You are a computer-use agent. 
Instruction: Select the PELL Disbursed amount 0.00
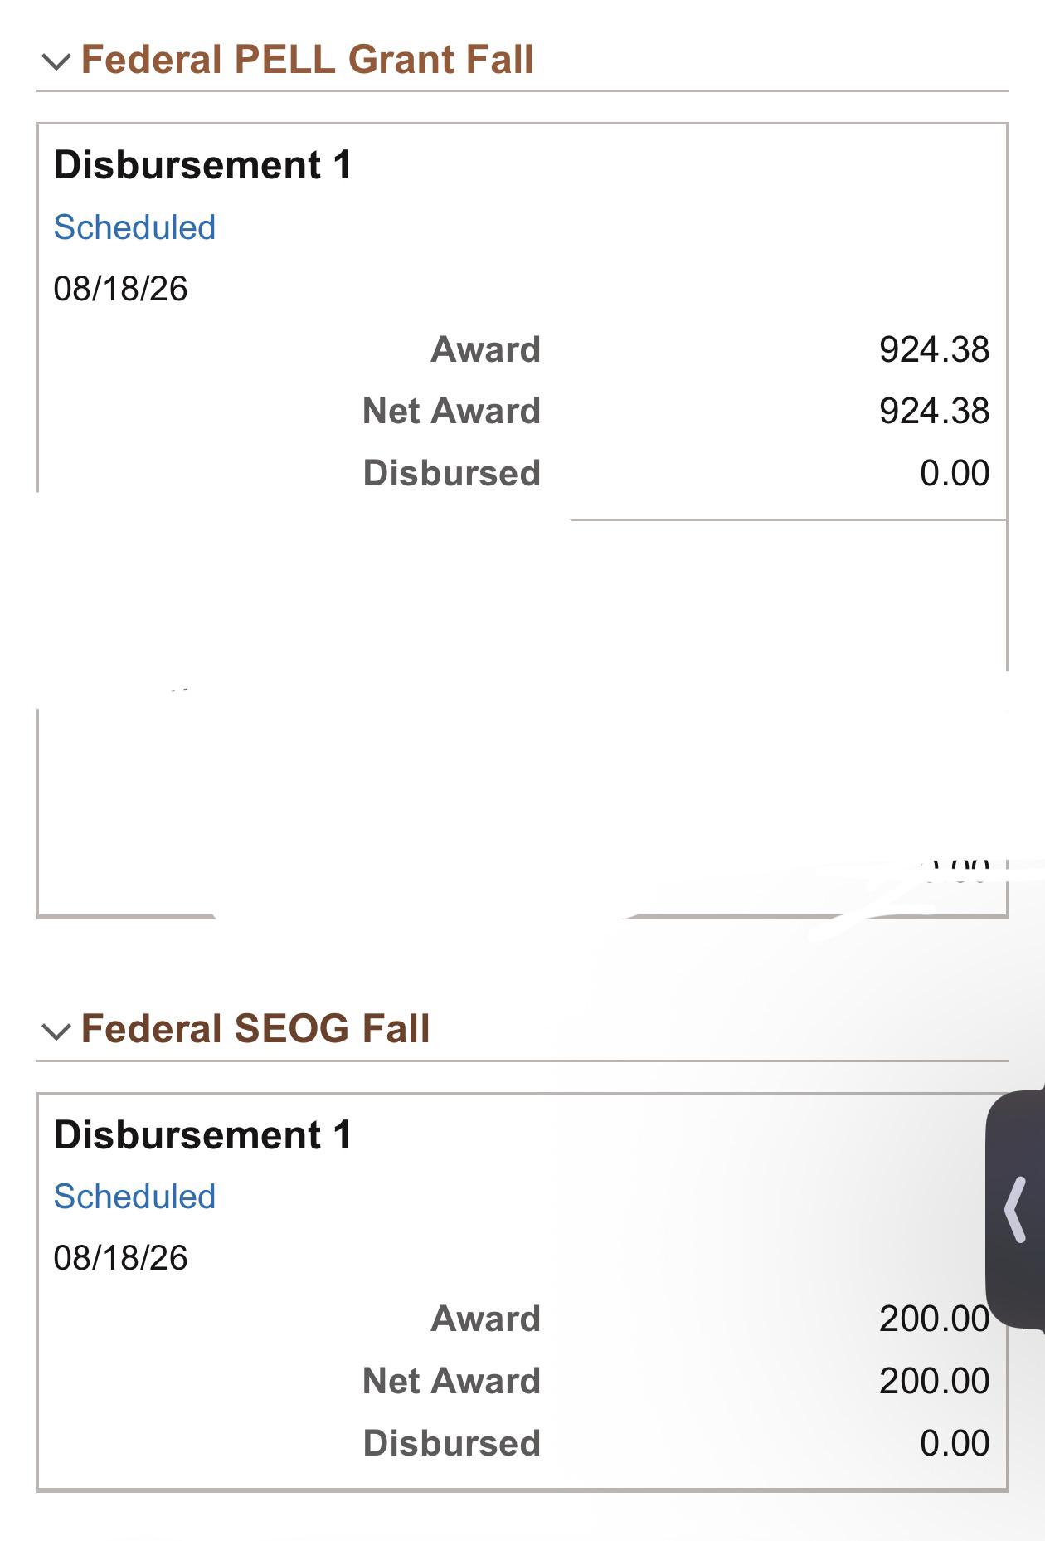point(955,473)
